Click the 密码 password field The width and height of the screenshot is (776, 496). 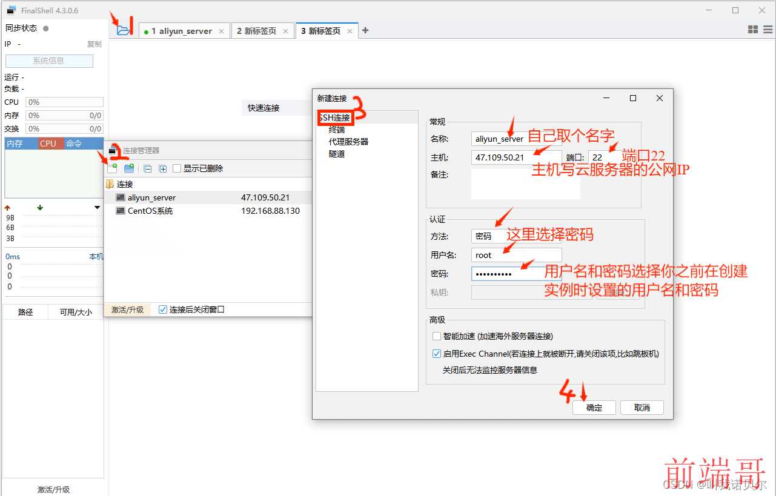[x=516, y=274]
